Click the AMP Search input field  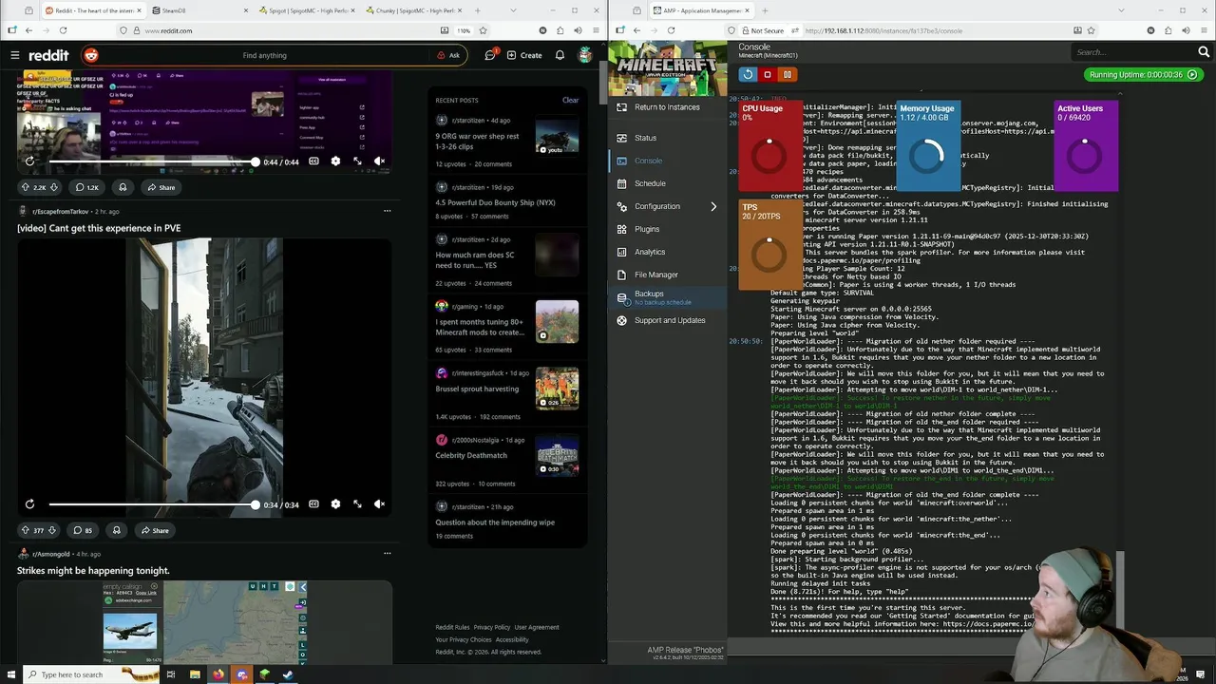coord(1132,52)
